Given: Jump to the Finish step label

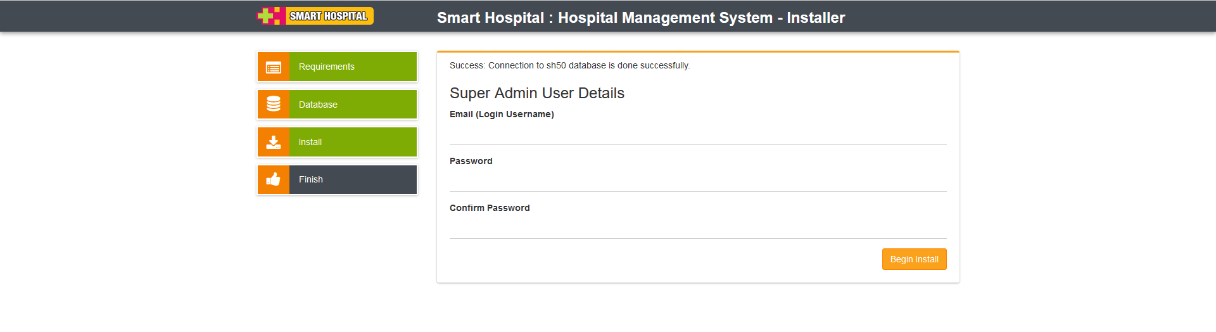Looking at the screenshot, I should (311, 179).
